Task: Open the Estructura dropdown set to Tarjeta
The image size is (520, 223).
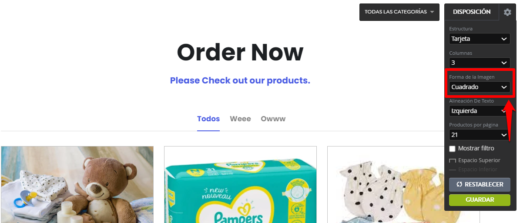Action: pos(480,39)
